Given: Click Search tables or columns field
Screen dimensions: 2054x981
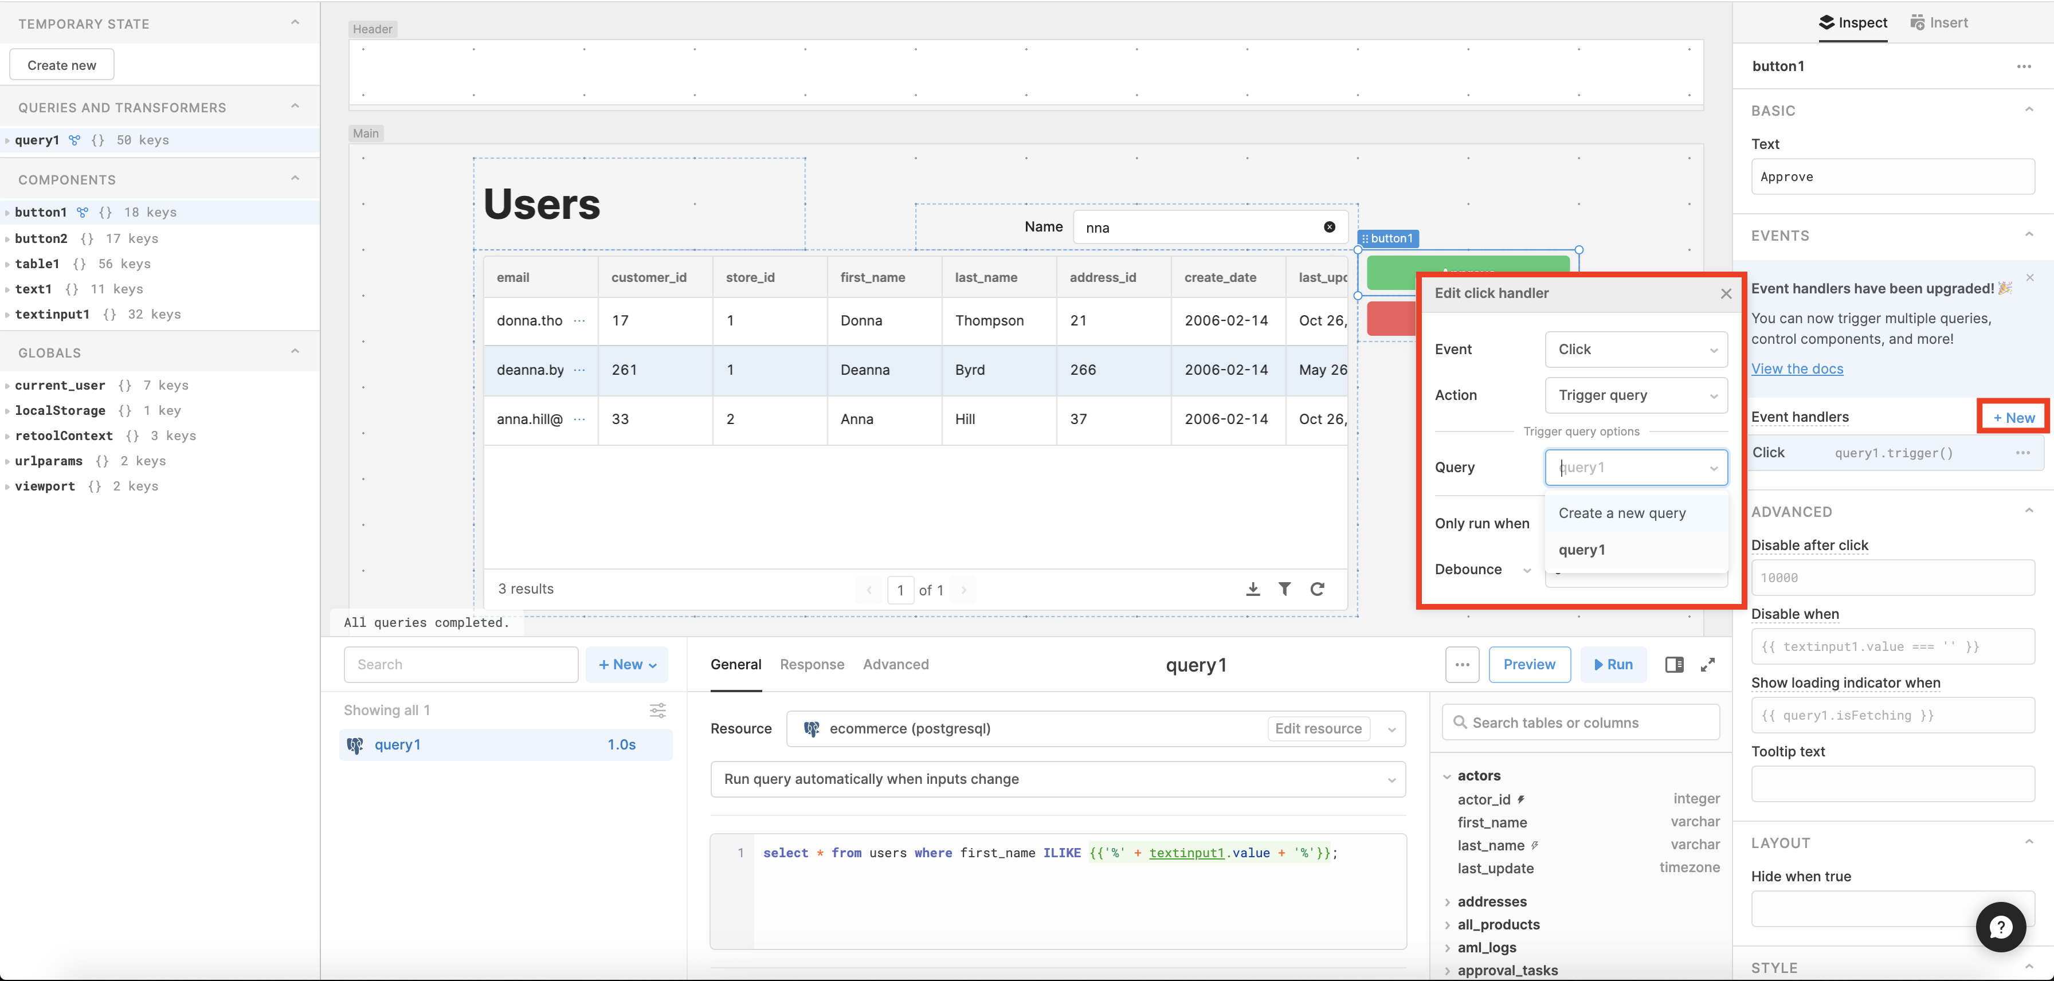Looking at the screenshot, I should (1581, 722).
